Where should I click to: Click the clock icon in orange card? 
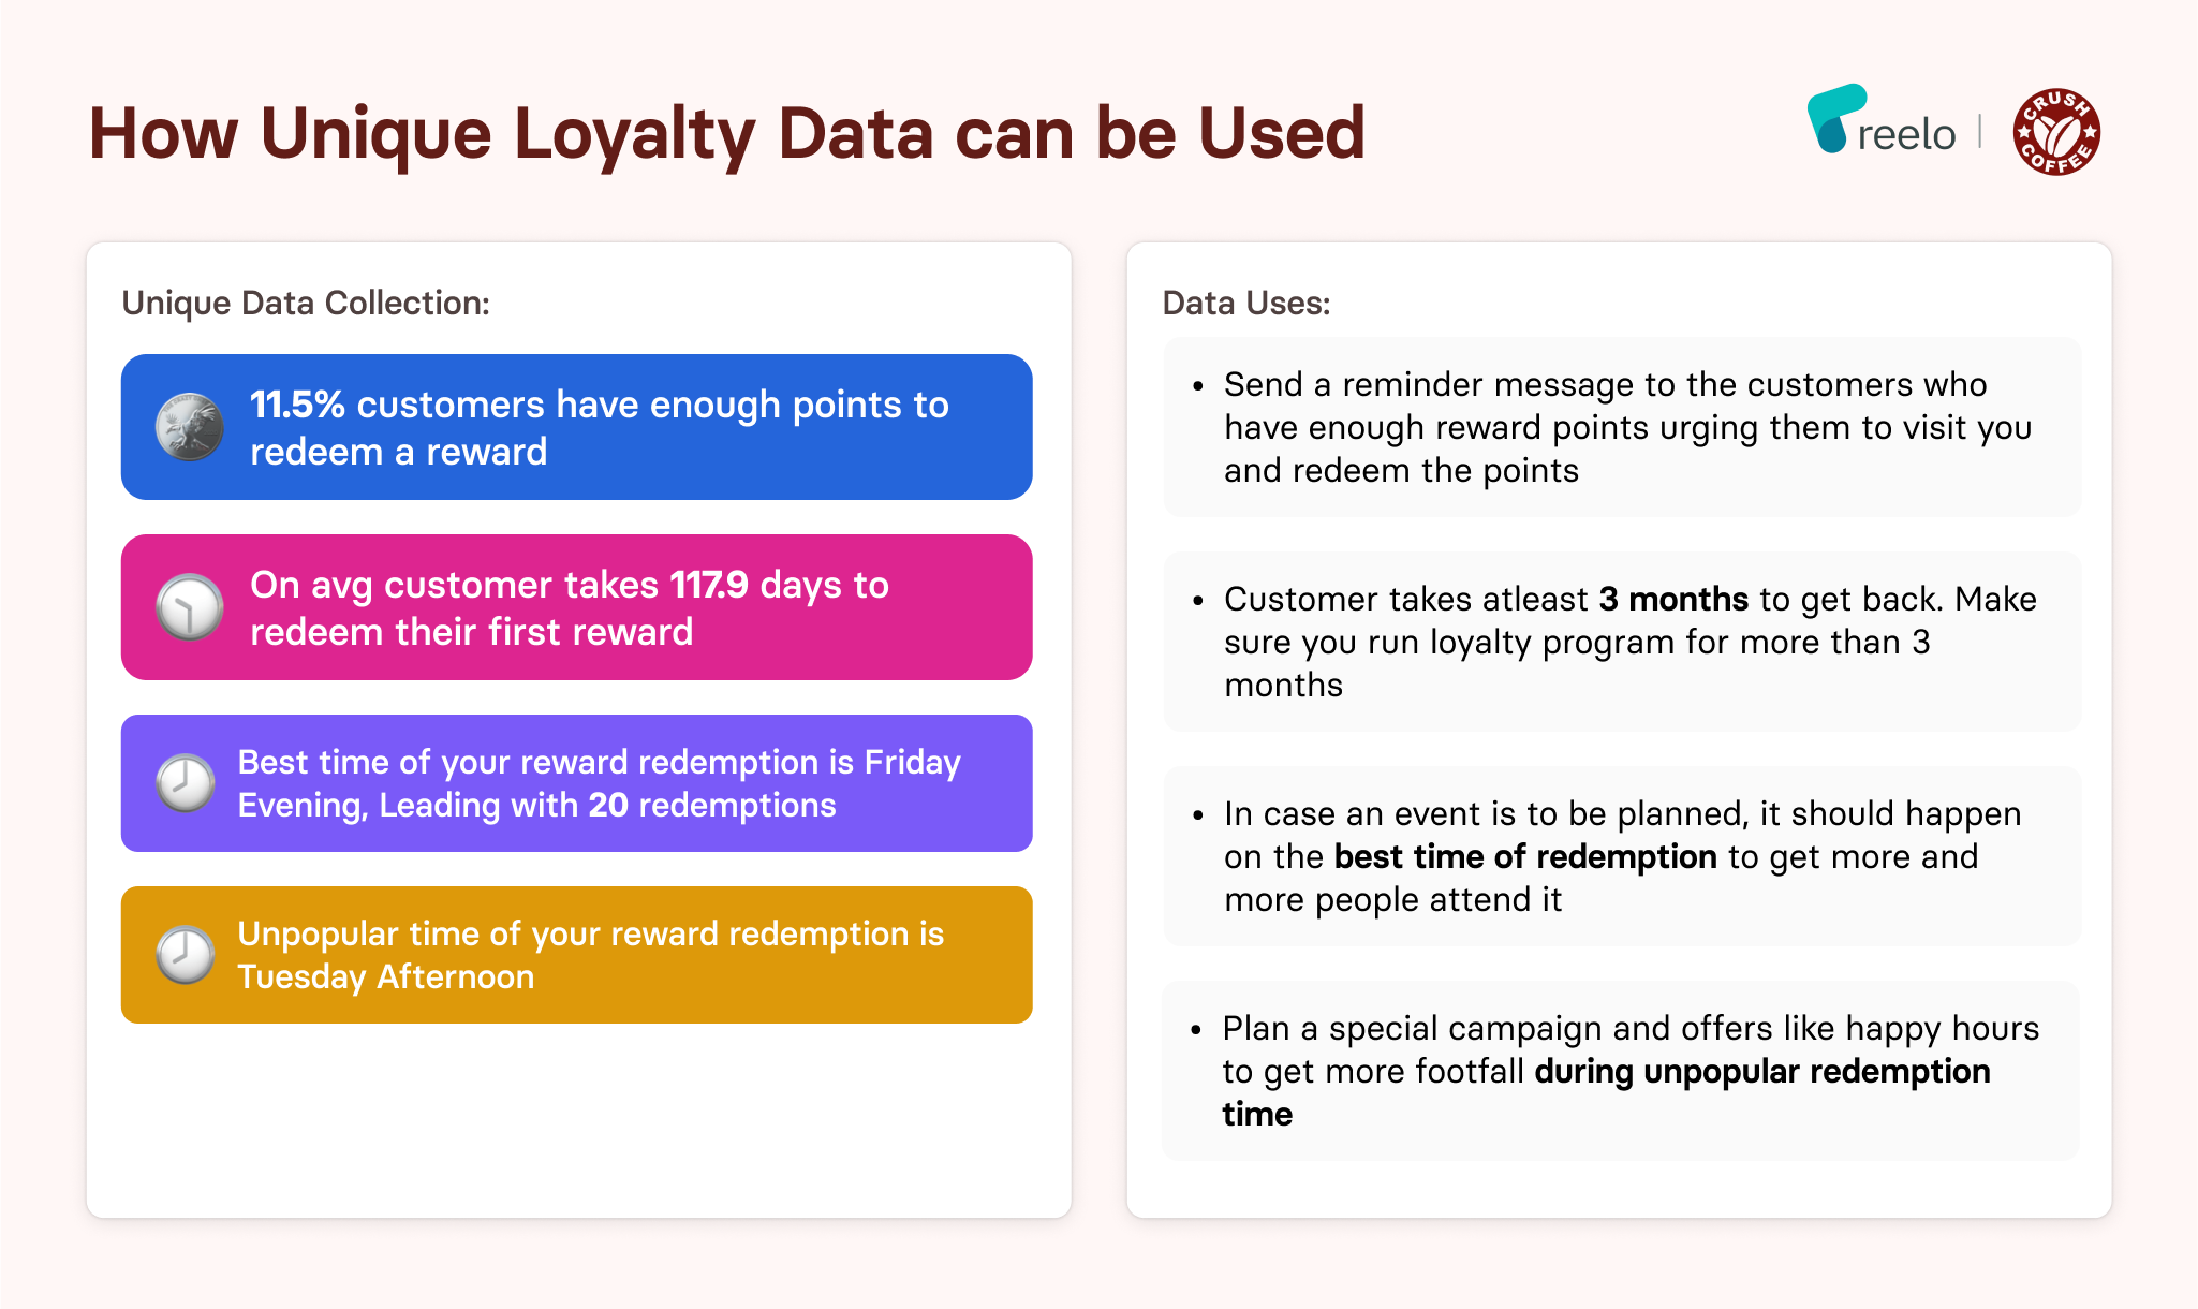185,955
